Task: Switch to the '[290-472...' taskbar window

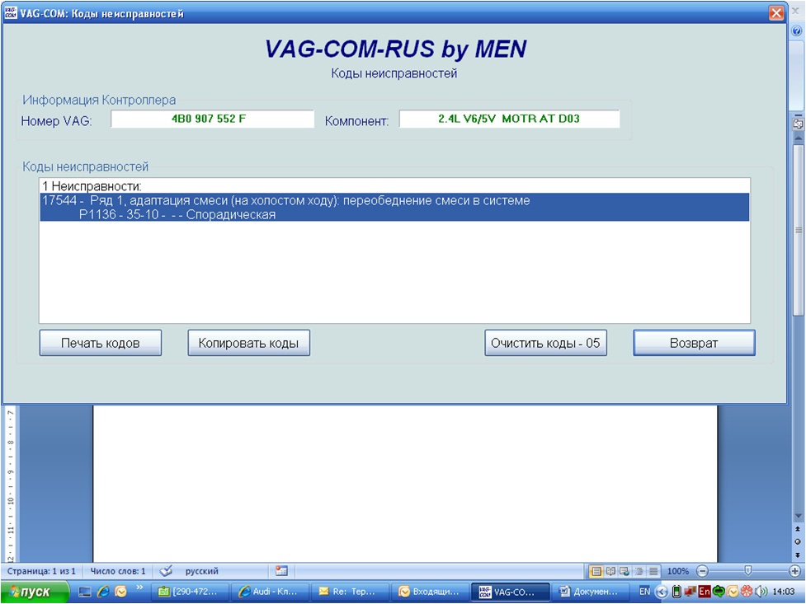Action: pyautogui.click(x=189, y=592)
